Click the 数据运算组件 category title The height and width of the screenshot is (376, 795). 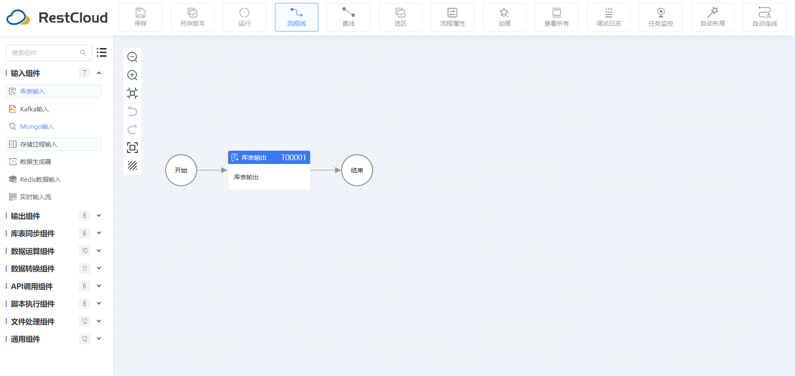tap(33, 251)
